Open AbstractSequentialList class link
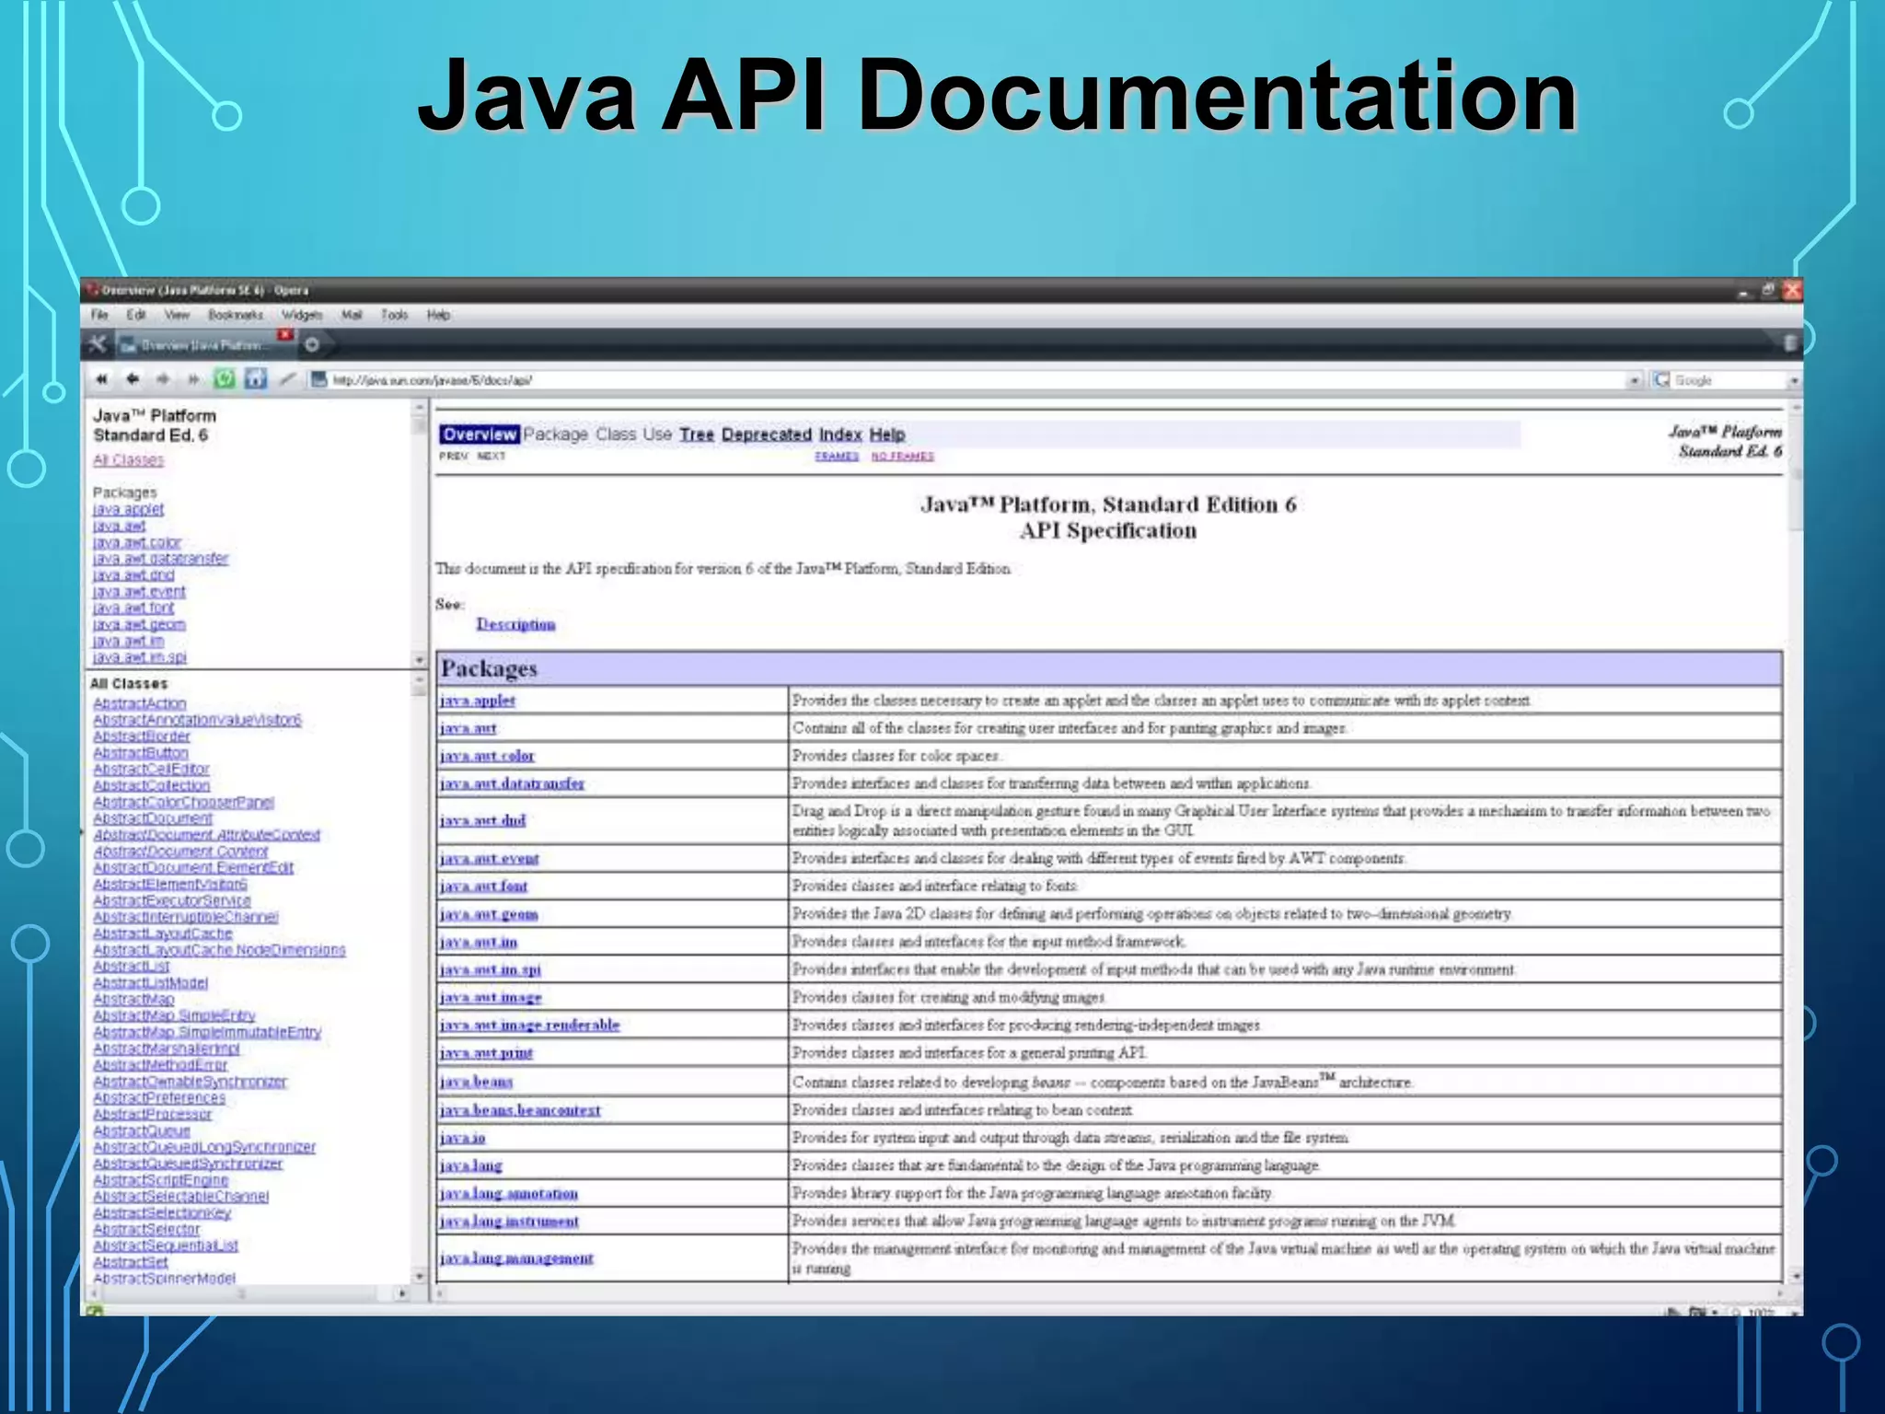The height and width of the screenshot is (1414, 1885). click(165, 1246)
